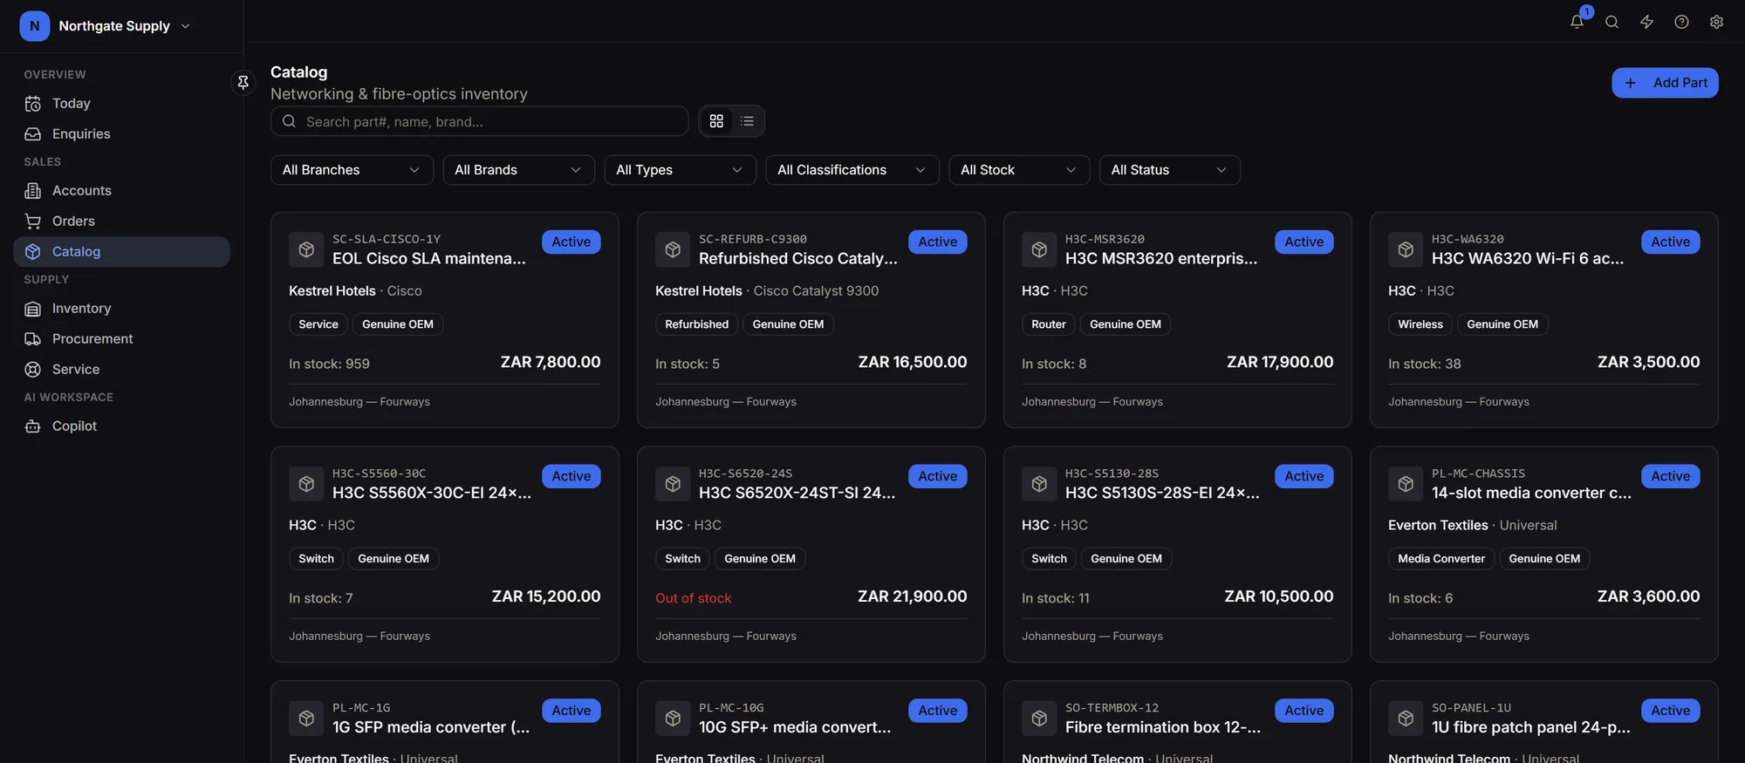Open Enquiries in the sidebar

(121, 134)
